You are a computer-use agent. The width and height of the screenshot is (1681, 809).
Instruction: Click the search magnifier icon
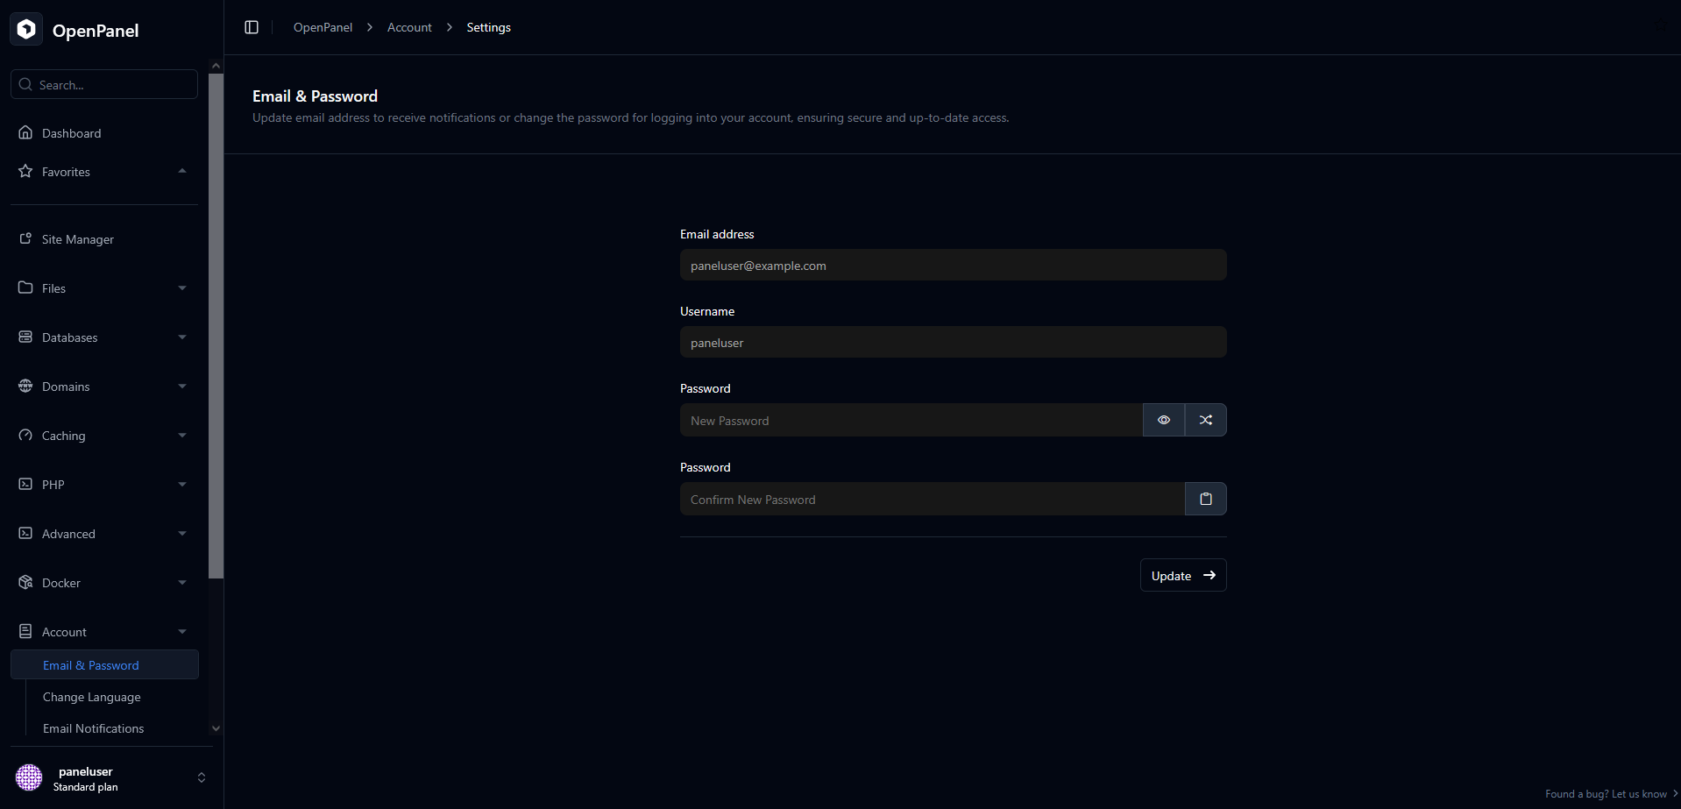[x=25, y=85]
